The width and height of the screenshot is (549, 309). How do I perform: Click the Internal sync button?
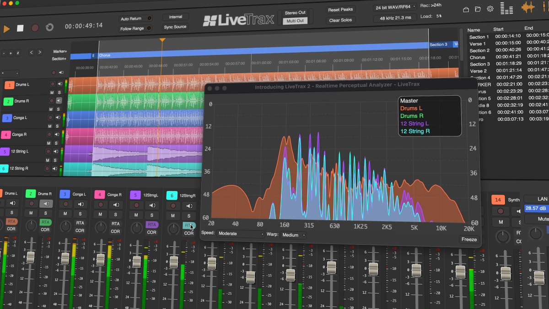[x=176, y=17]
